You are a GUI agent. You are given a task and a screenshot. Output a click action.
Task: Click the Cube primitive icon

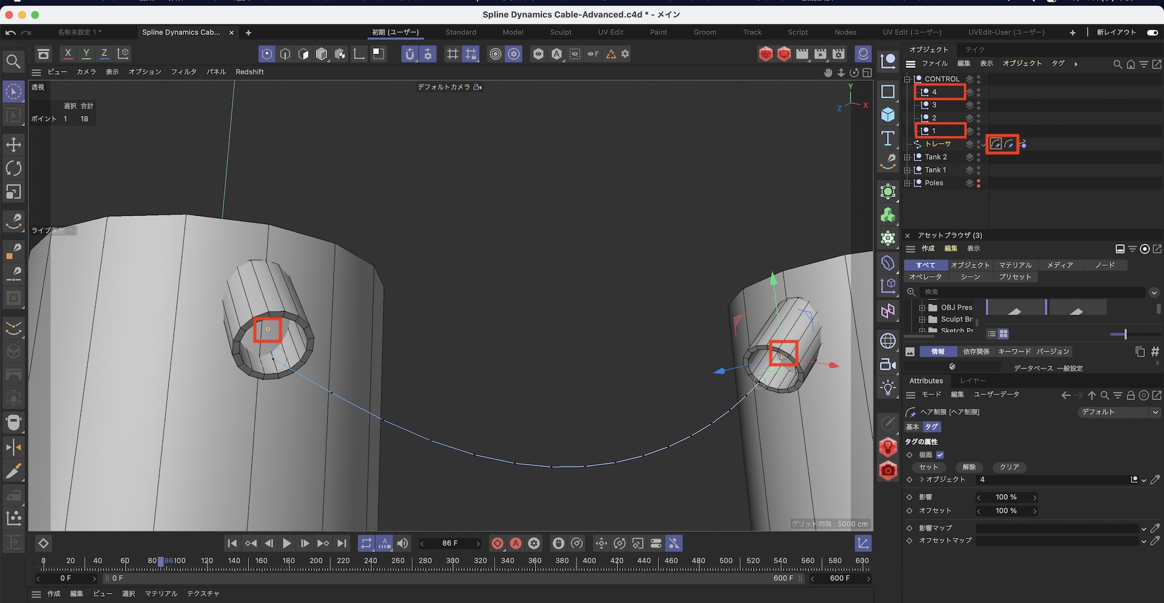click(888, 115)
